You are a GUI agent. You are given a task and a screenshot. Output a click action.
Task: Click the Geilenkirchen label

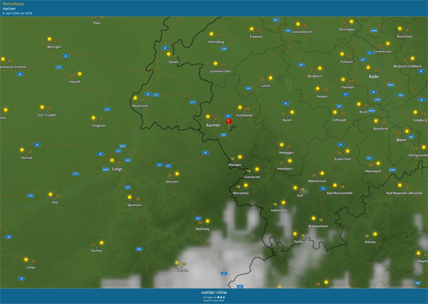220,71
